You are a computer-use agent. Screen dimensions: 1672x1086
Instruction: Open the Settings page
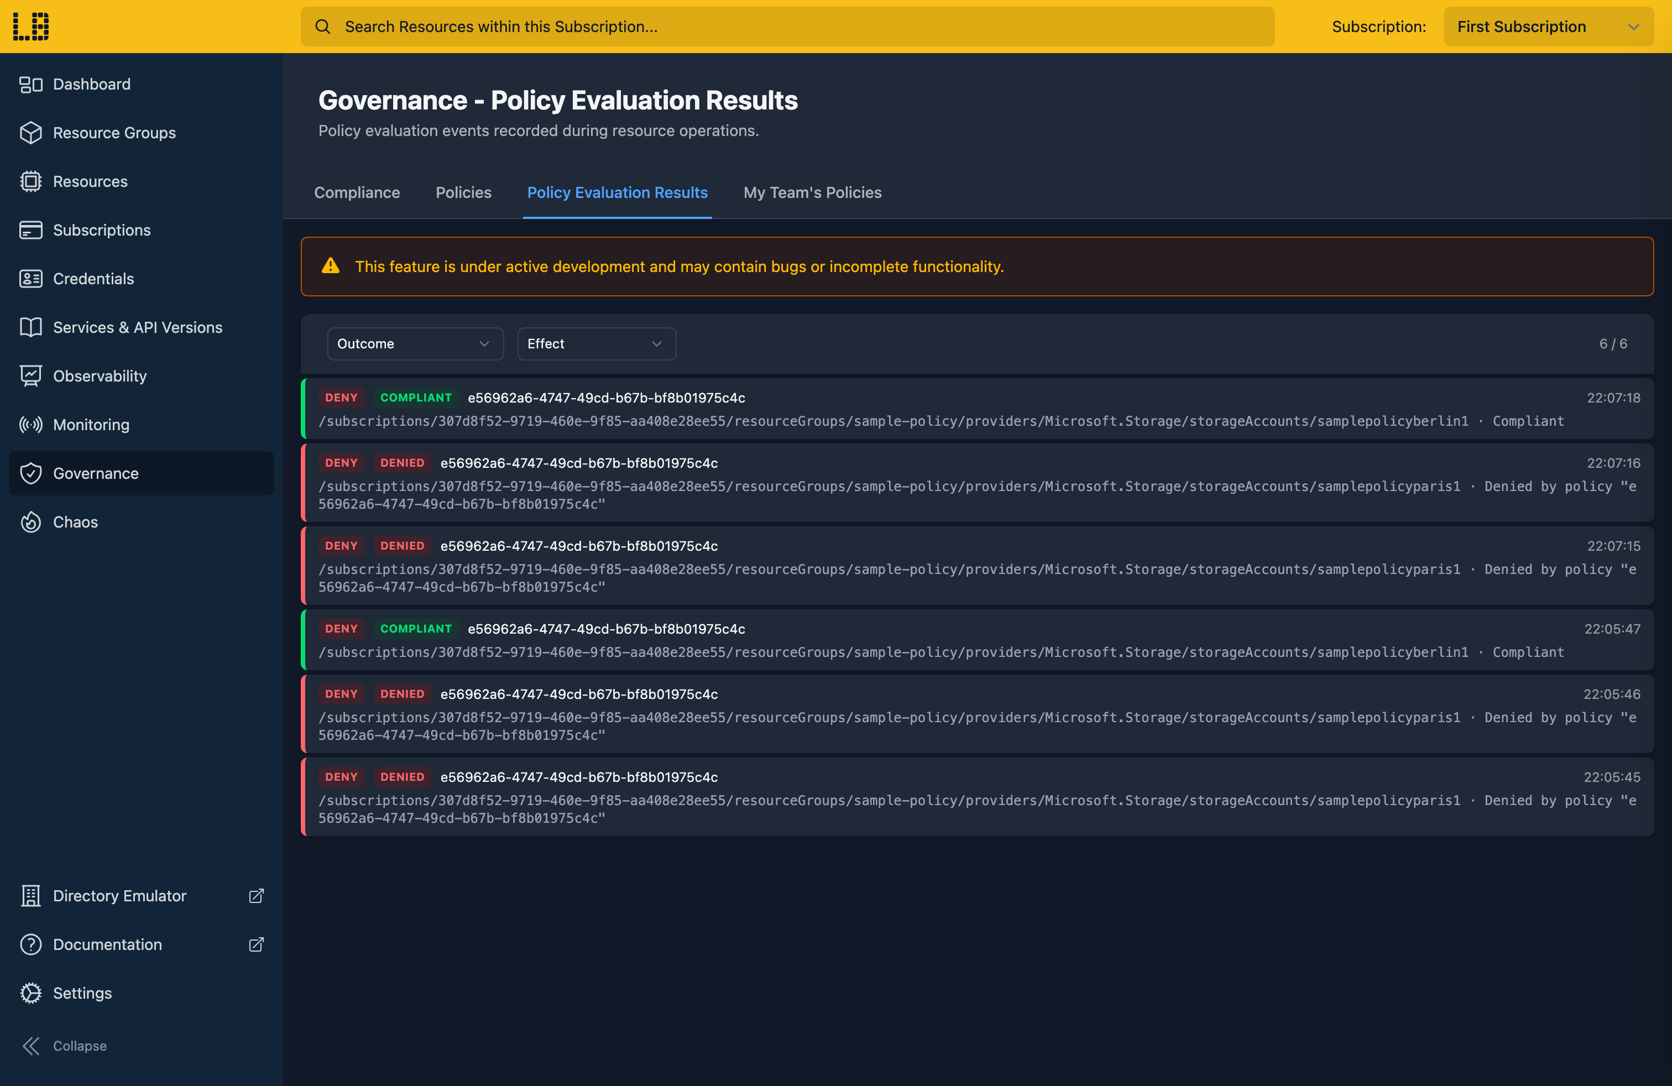click(x=141, y=993)
